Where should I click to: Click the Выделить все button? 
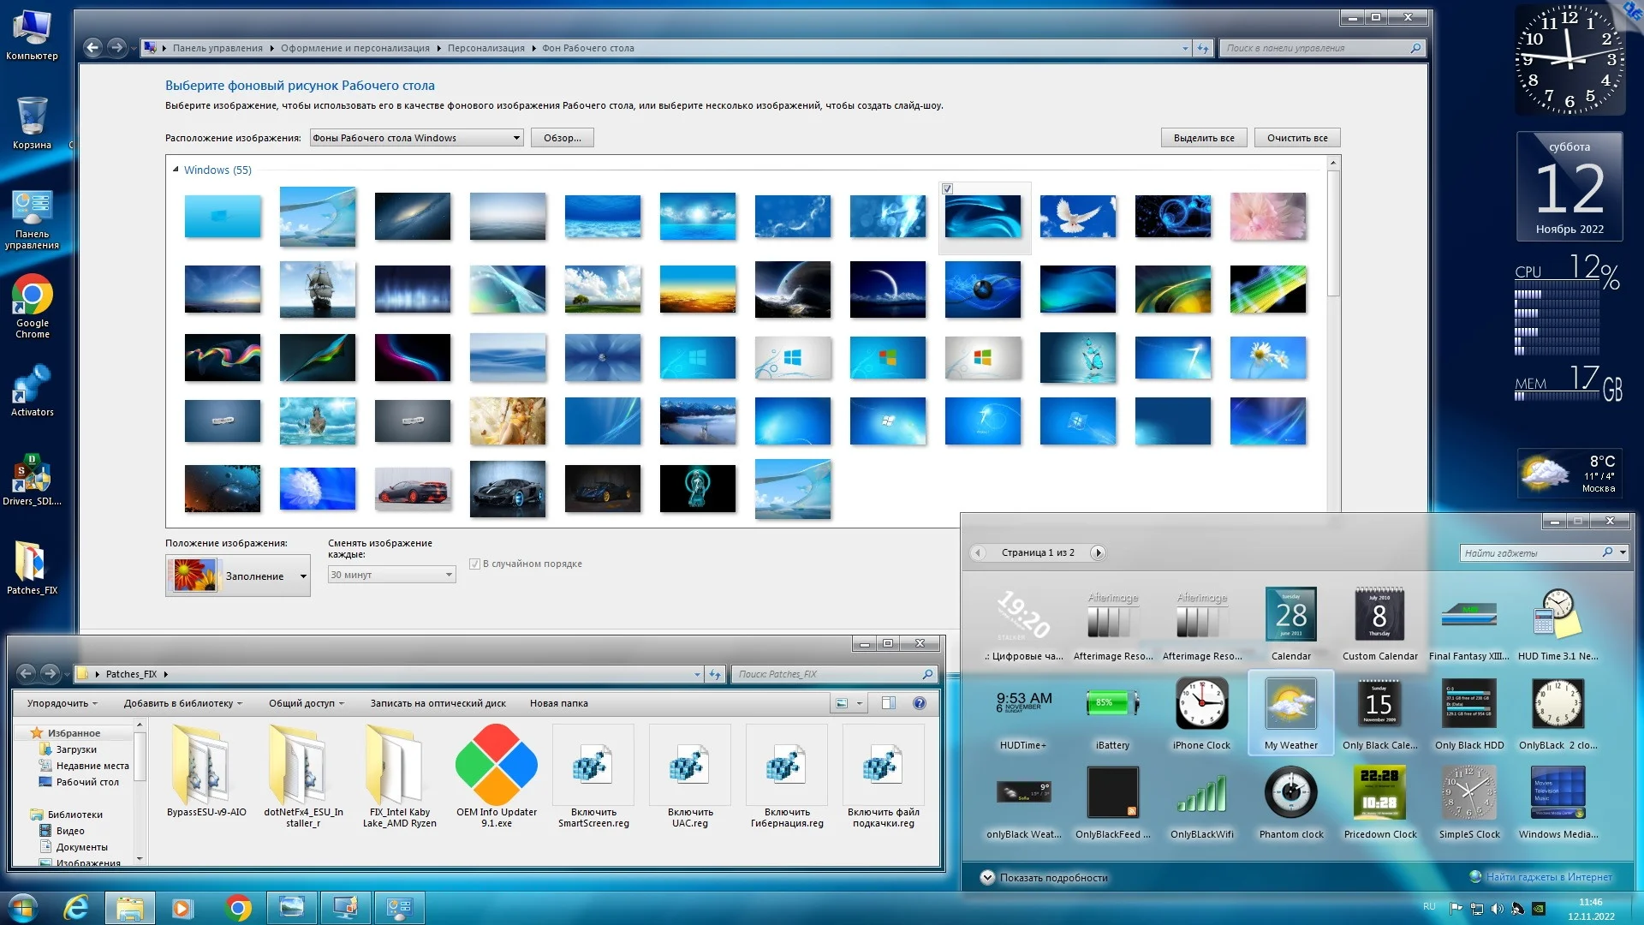click(1203, 138)
